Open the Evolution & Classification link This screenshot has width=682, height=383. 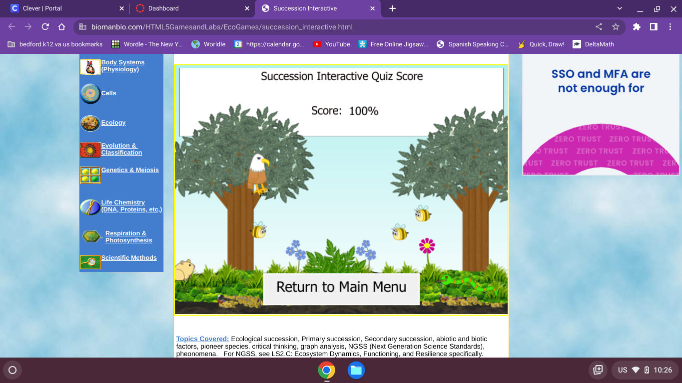pos(121,149)
